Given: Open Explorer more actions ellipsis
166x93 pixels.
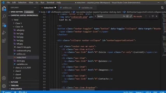Looking at the screenshot, I should 35,7.
